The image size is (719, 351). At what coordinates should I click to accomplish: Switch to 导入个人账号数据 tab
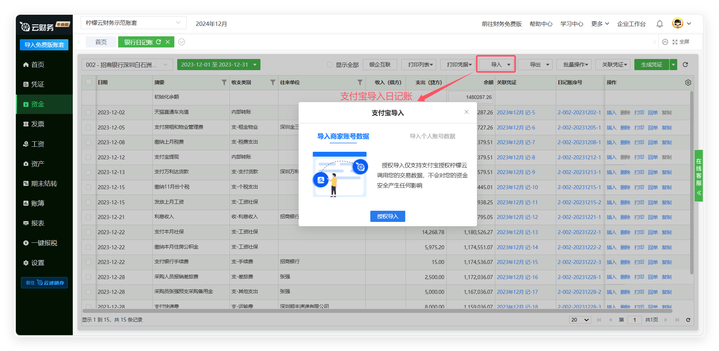432,136
